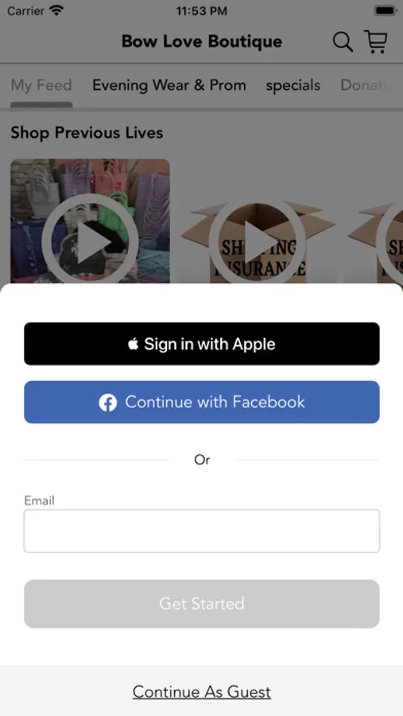Select the specials tab

tap(293, 85)
